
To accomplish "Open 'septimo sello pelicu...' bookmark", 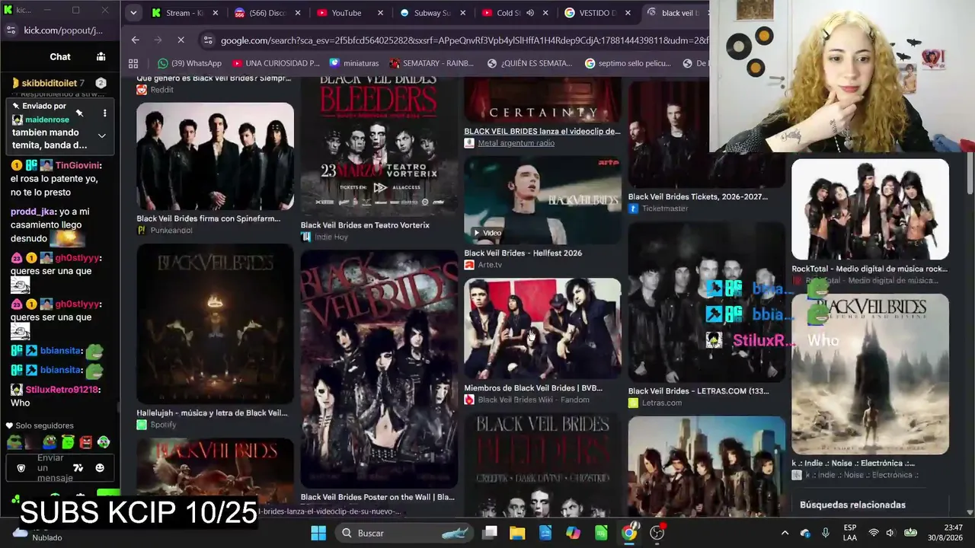I will (x=628, y=63).
